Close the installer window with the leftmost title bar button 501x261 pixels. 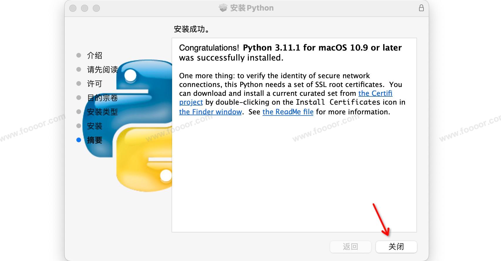pos(73,8)
